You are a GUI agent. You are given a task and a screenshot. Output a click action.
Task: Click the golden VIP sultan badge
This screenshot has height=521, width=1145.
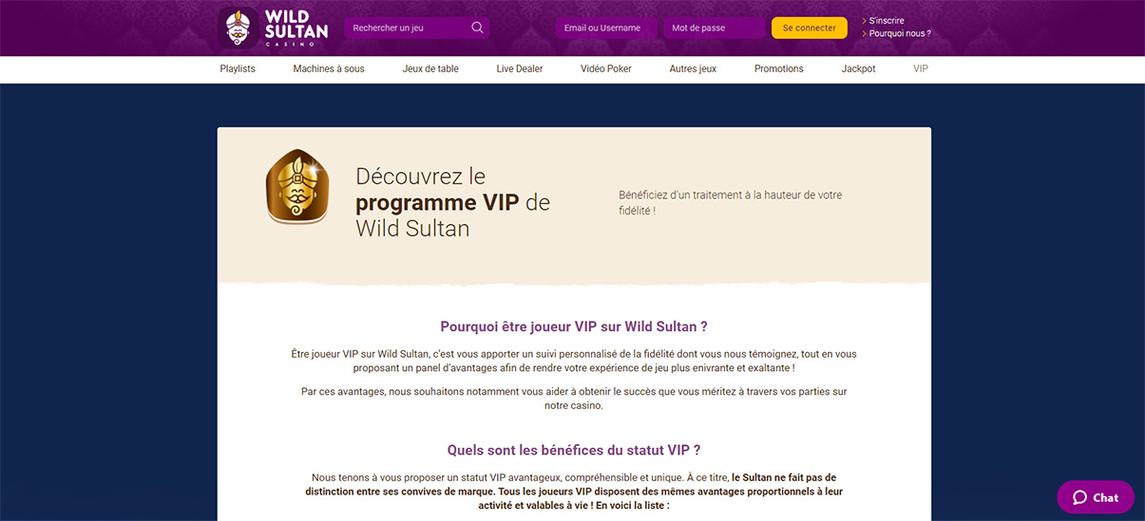click(x=297, y=187)
